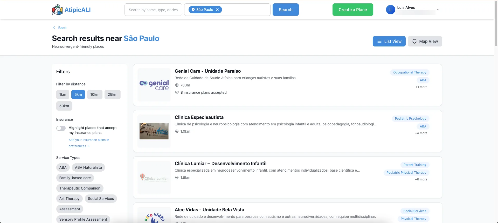498x223 pixels.
Task: Select the 5km distance filter
Action: coord(78,94)
